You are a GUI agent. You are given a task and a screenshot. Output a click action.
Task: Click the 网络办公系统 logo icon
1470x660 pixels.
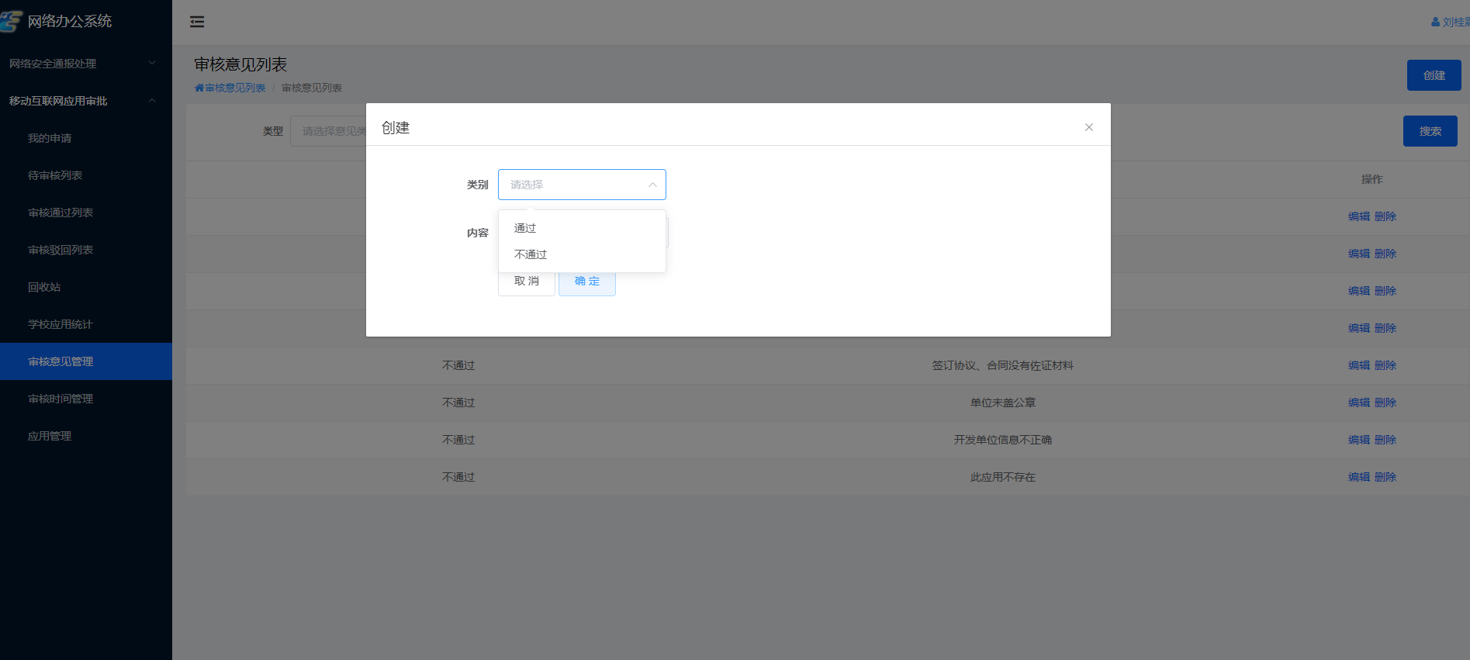pos(11,21)
